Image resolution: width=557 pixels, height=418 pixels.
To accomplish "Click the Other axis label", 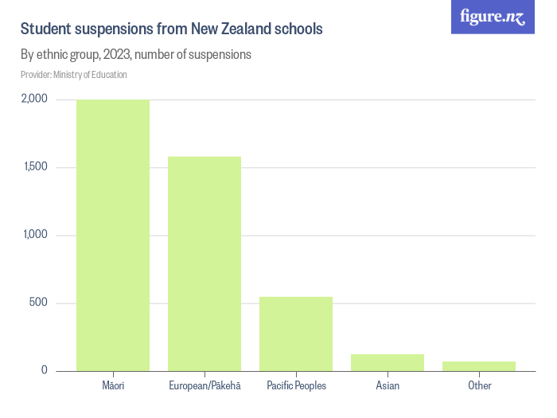I will (480, 386).
